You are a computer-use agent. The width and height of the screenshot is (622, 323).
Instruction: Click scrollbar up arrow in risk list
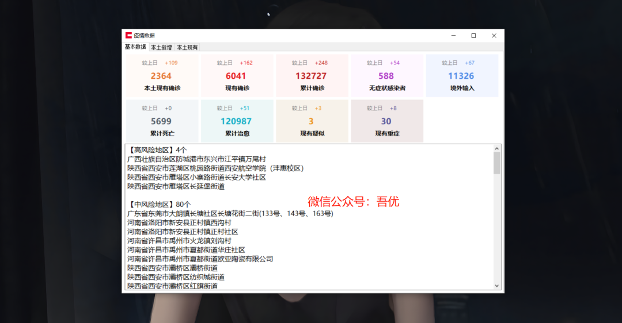pyautogui.click(x=496, y=148)
